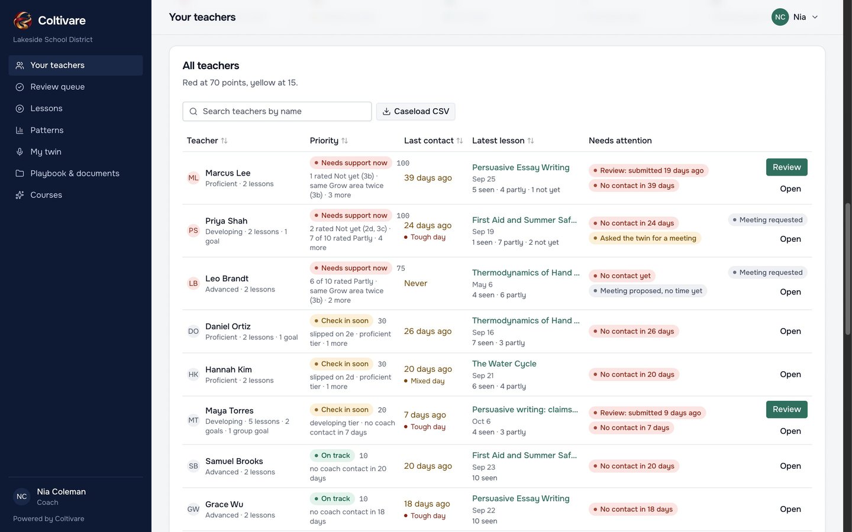This screenshot has height=532, width=852.
Task: Open Daniel Ortiz's record
Action: point(790,332)
